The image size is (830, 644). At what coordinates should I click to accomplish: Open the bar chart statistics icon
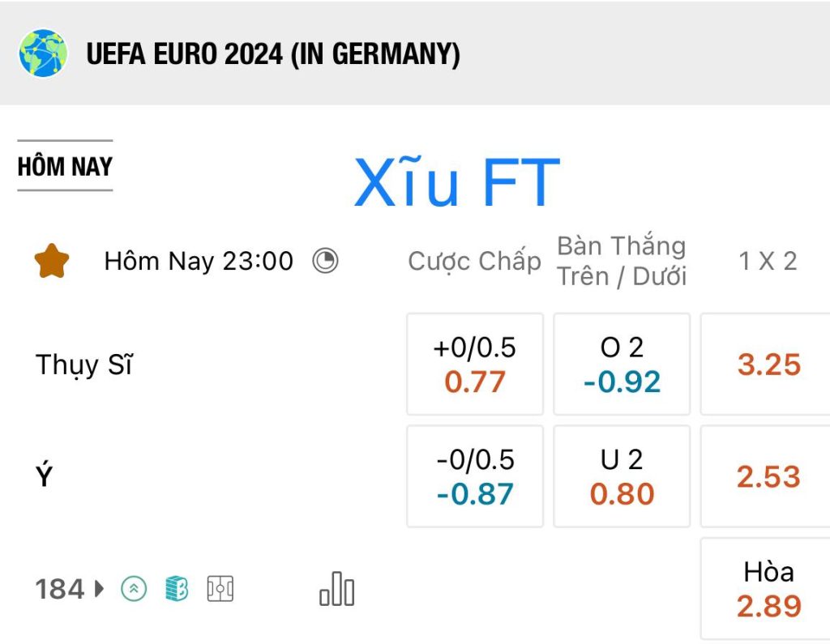(336, 588)
